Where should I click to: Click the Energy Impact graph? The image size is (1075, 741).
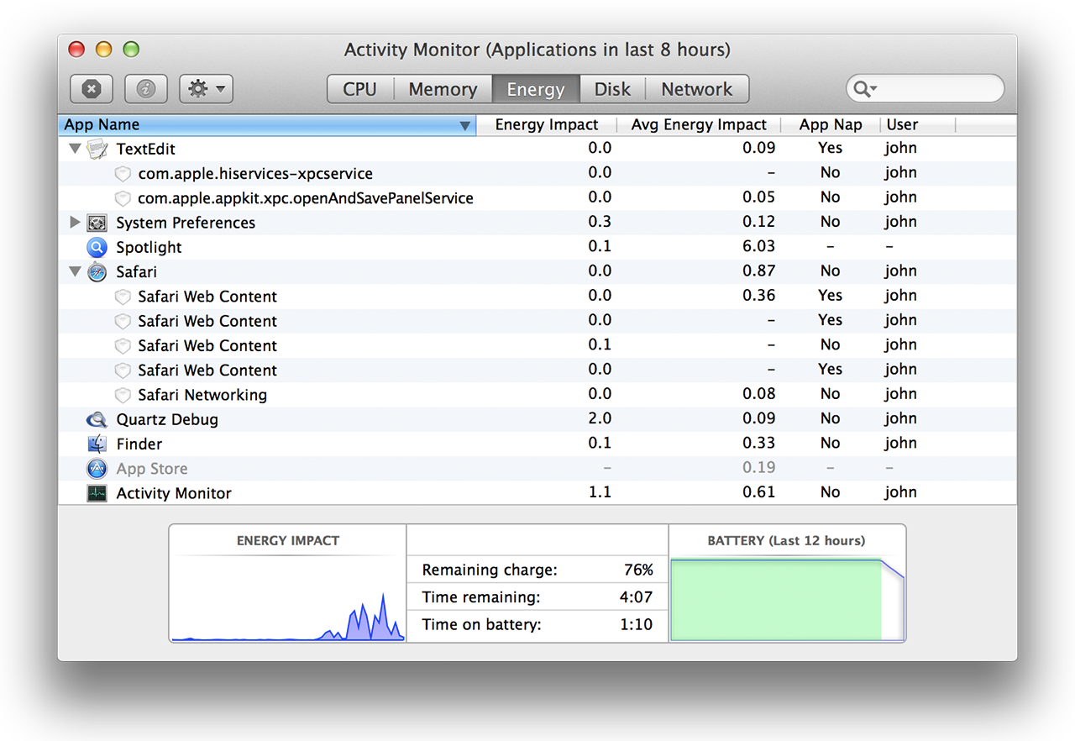pos(288,599)
